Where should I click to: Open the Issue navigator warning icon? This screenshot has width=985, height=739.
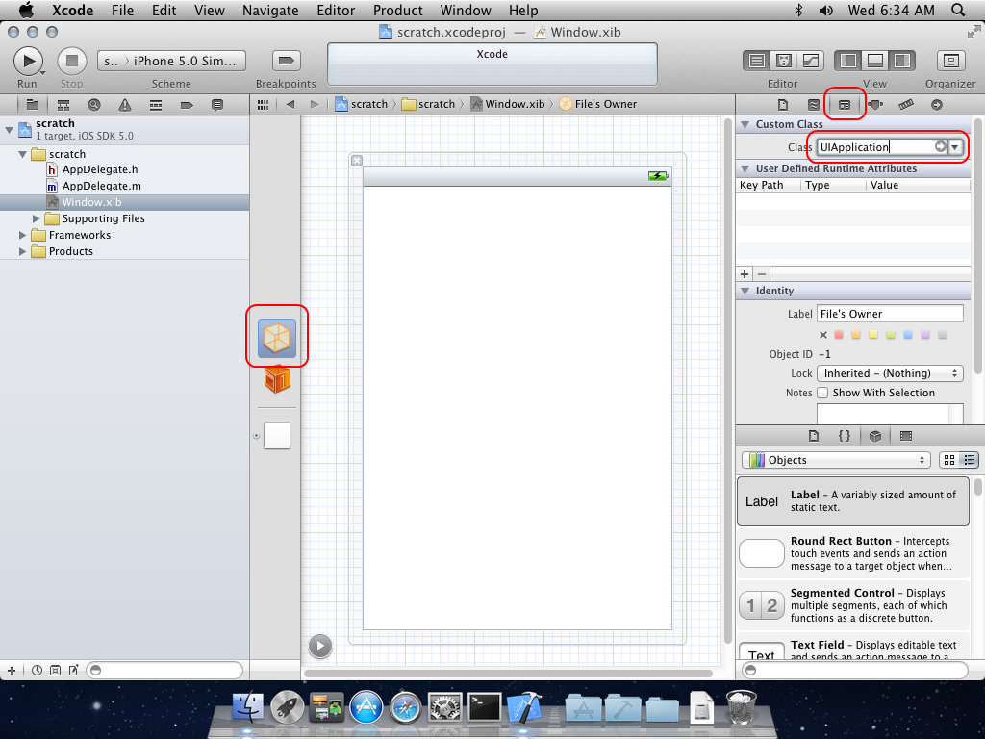[125, 104]
